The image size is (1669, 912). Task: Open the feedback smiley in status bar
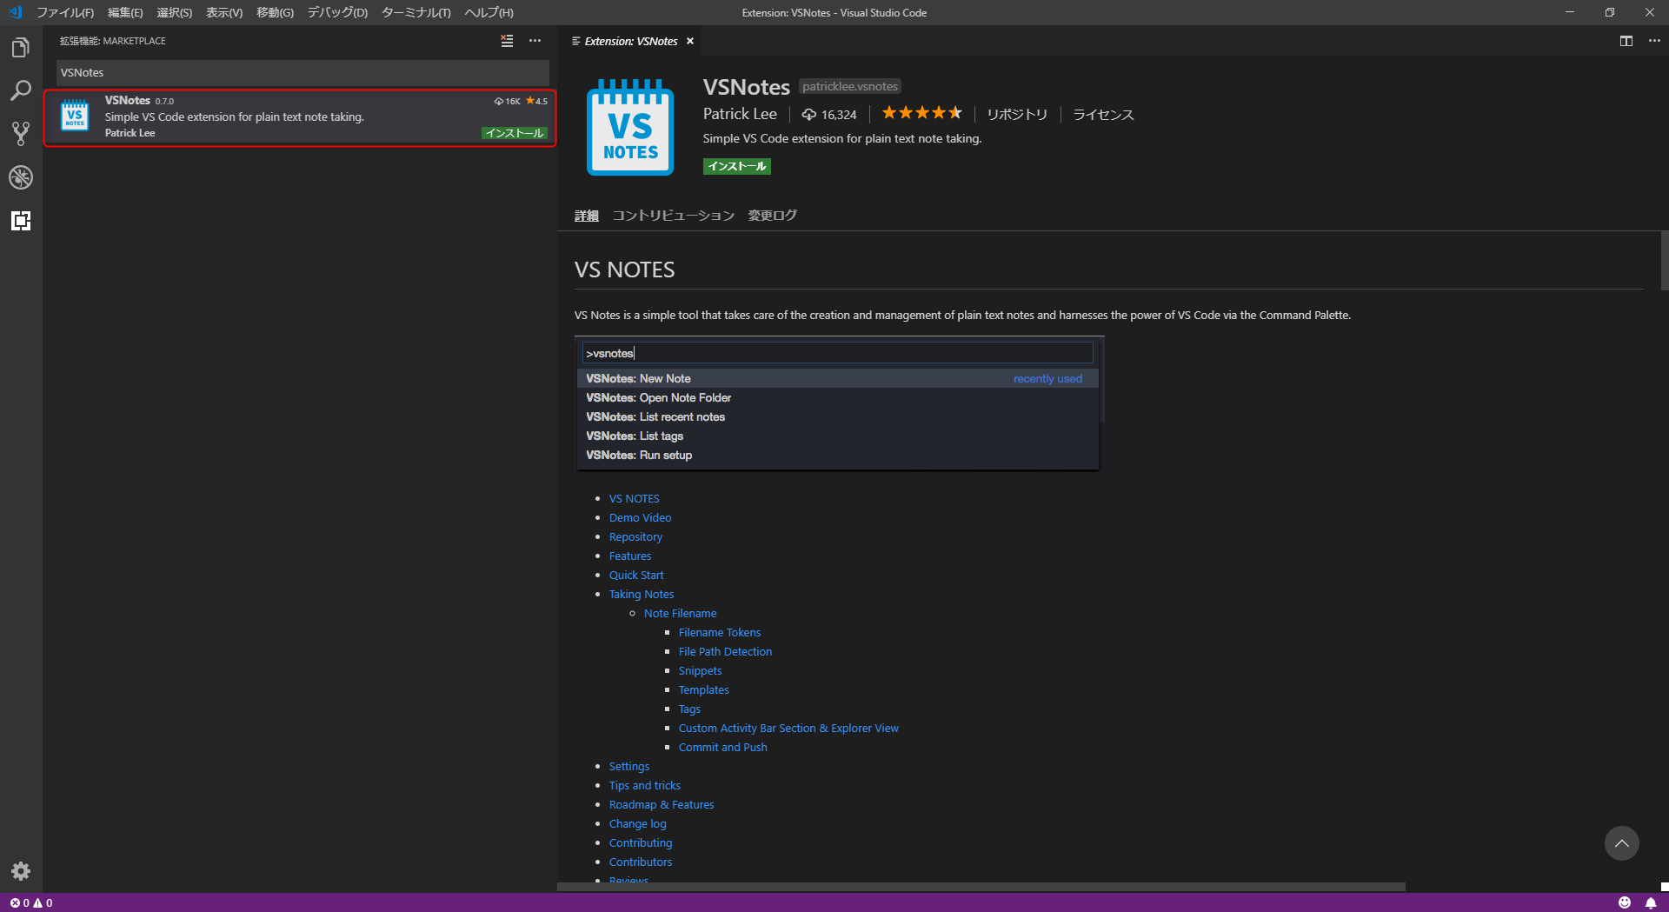(x=1625, y=902)
